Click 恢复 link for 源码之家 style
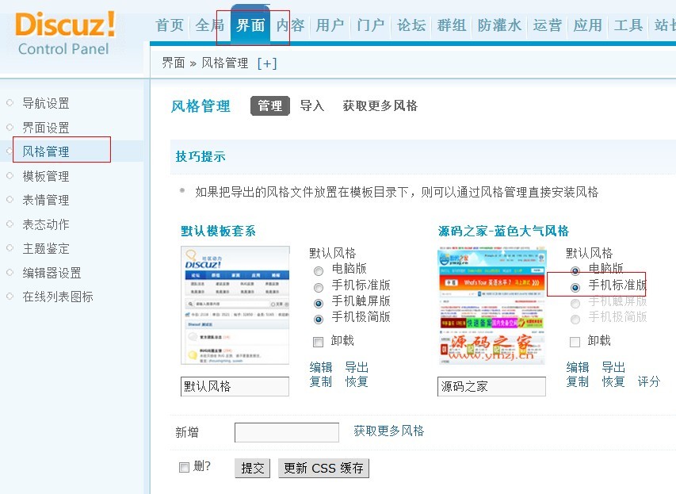 click(x=613, y=381)
